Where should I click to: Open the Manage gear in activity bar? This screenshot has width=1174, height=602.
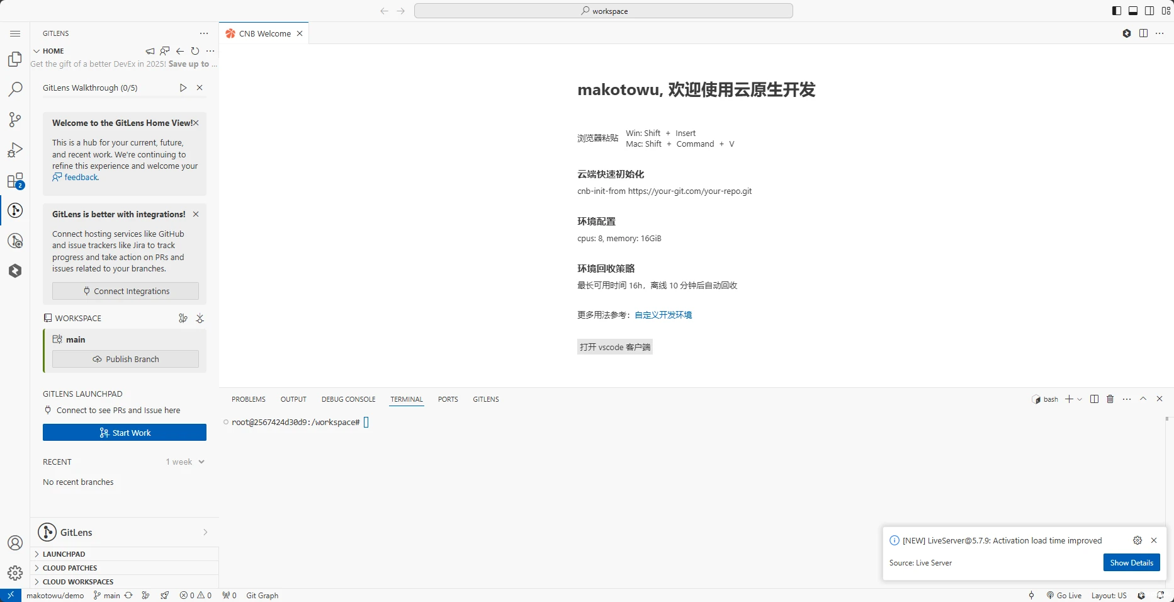[x=15, y=573]
